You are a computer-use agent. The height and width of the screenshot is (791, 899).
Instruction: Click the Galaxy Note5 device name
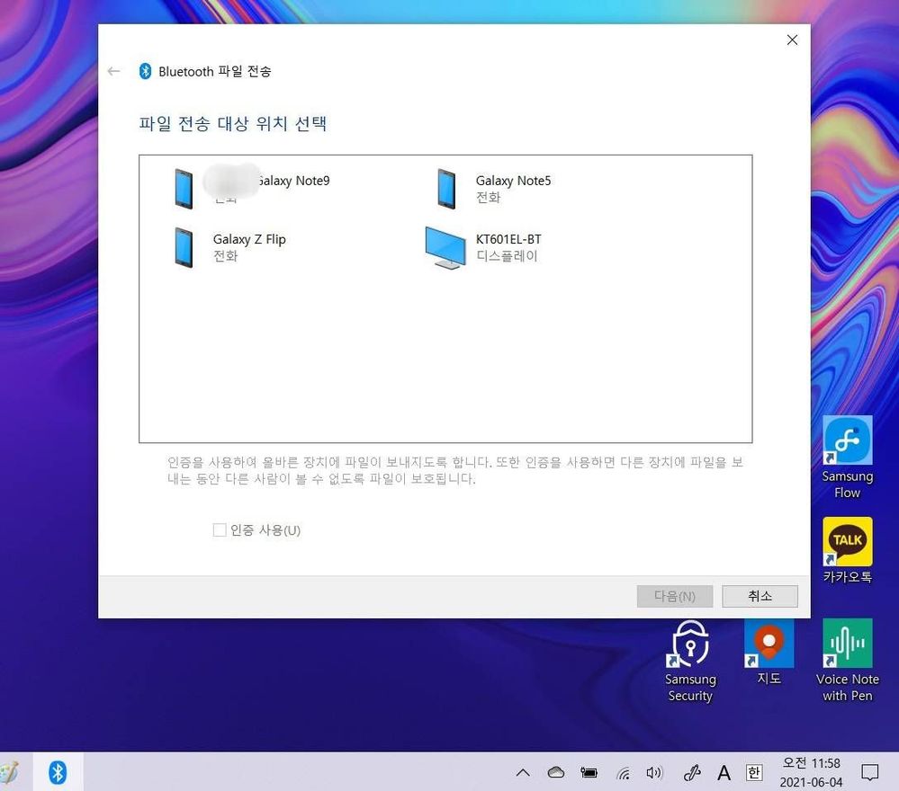coord(513,181)
